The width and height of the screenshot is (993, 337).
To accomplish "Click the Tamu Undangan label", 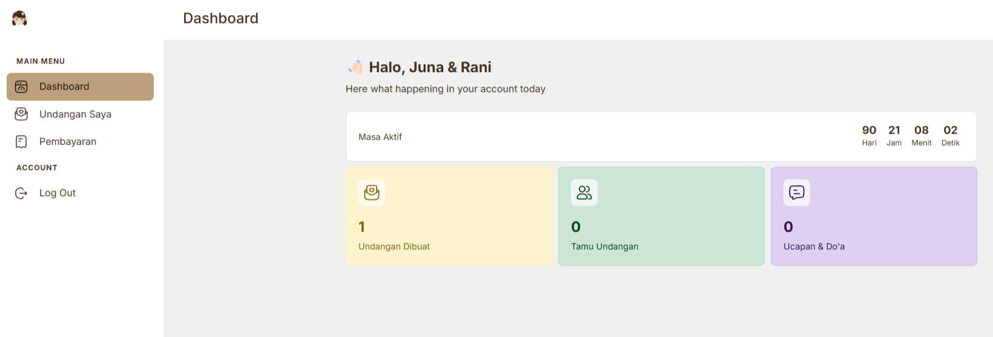I will [x=604, y=246].
